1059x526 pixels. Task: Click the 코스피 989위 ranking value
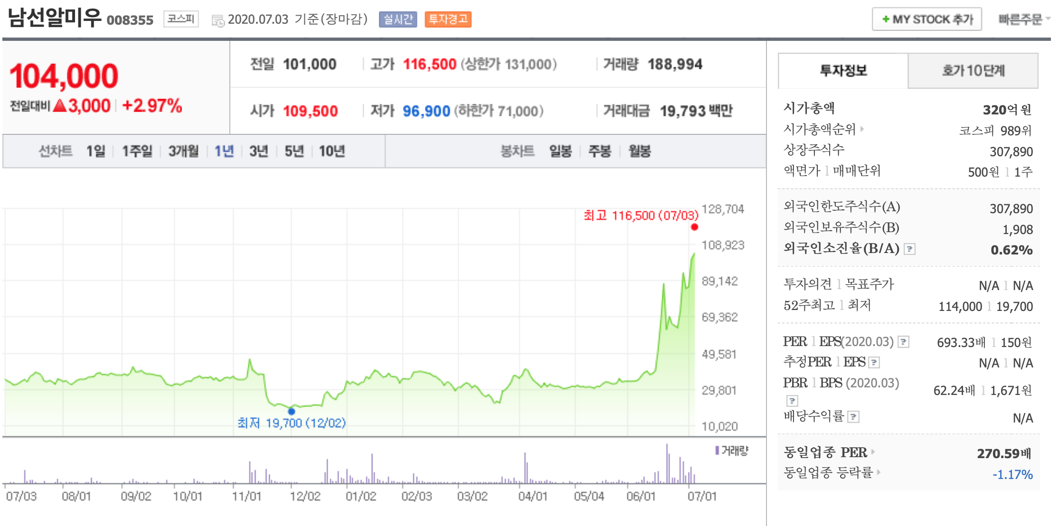[995, 131]
